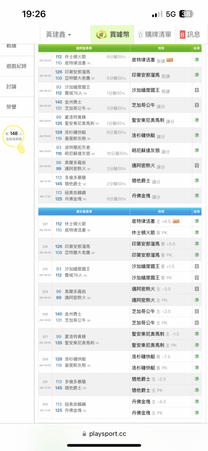
Task: Tap prediction 邁阿密熱火 主 −3.5
Action: coord(151,289)
